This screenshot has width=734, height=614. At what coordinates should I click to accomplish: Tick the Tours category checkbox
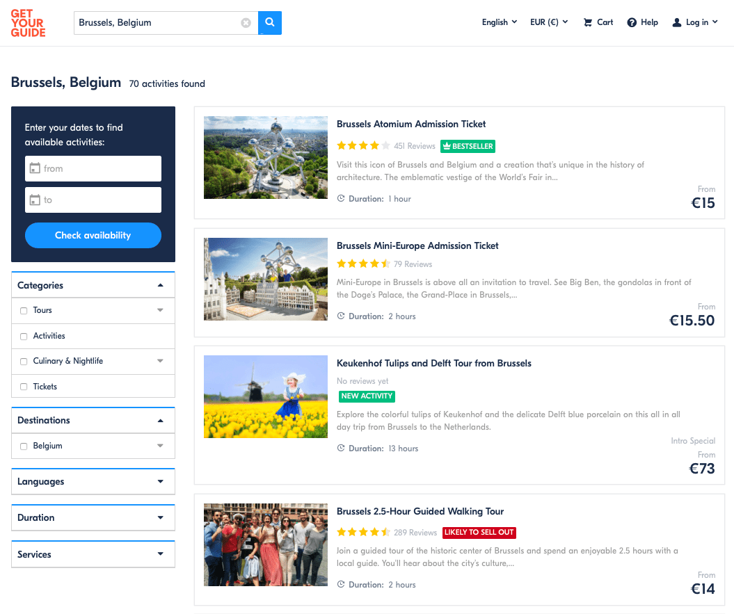[24, 311]
